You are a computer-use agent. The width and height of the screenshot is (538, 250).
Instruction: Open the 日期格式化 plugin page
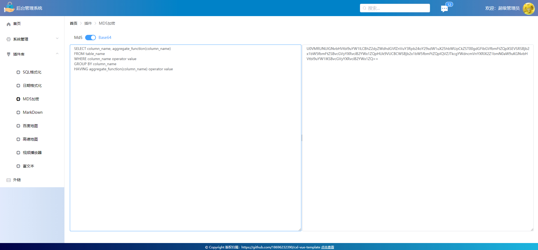(x=32, y=86)
